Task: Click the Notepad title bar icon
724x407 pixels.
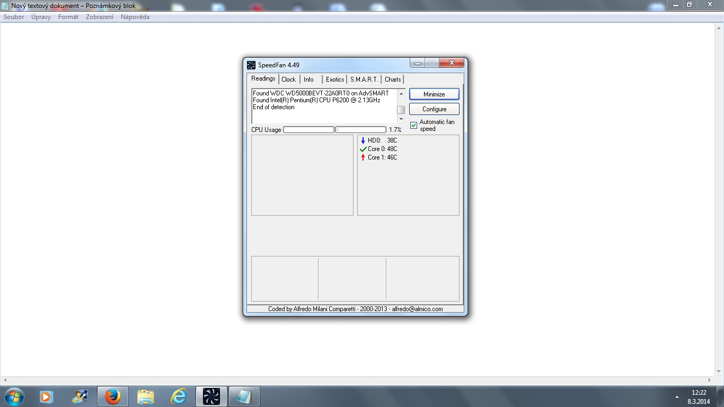Action: click(x=5, y=6)
